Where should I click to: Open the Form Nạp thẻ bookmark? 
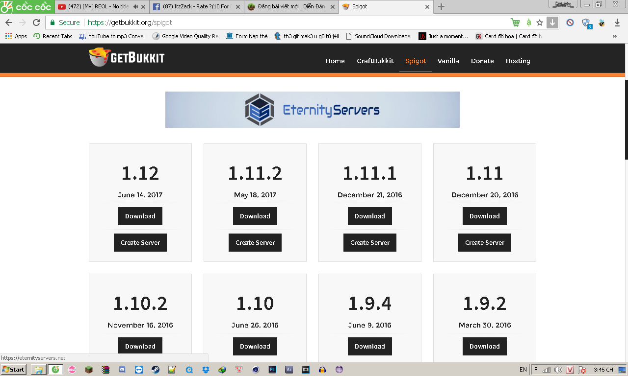[x=247, y=36]
